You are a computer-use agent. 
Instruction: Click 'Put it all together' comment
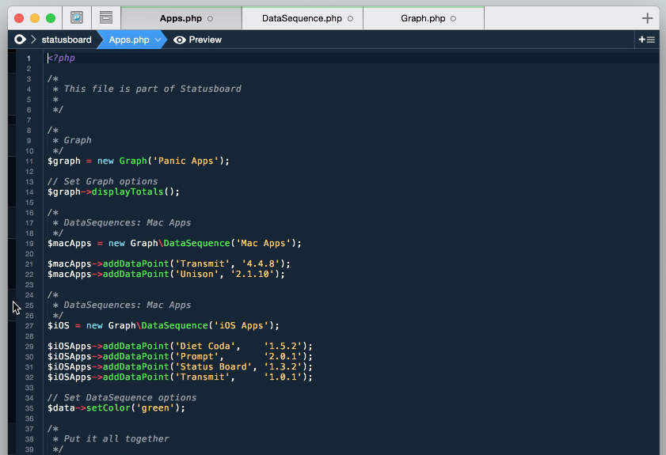pos(116,439)
